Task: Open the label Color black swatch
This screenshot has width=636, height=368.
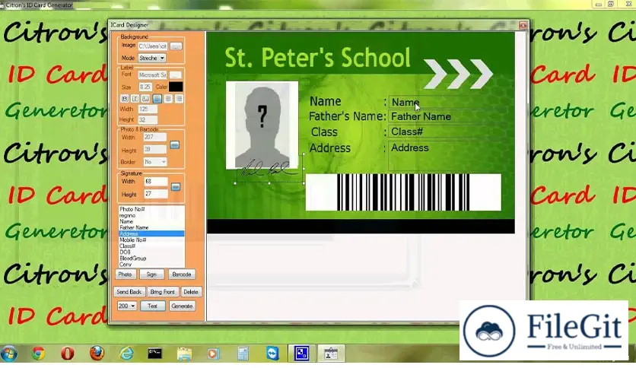Action: coord(176,87)
